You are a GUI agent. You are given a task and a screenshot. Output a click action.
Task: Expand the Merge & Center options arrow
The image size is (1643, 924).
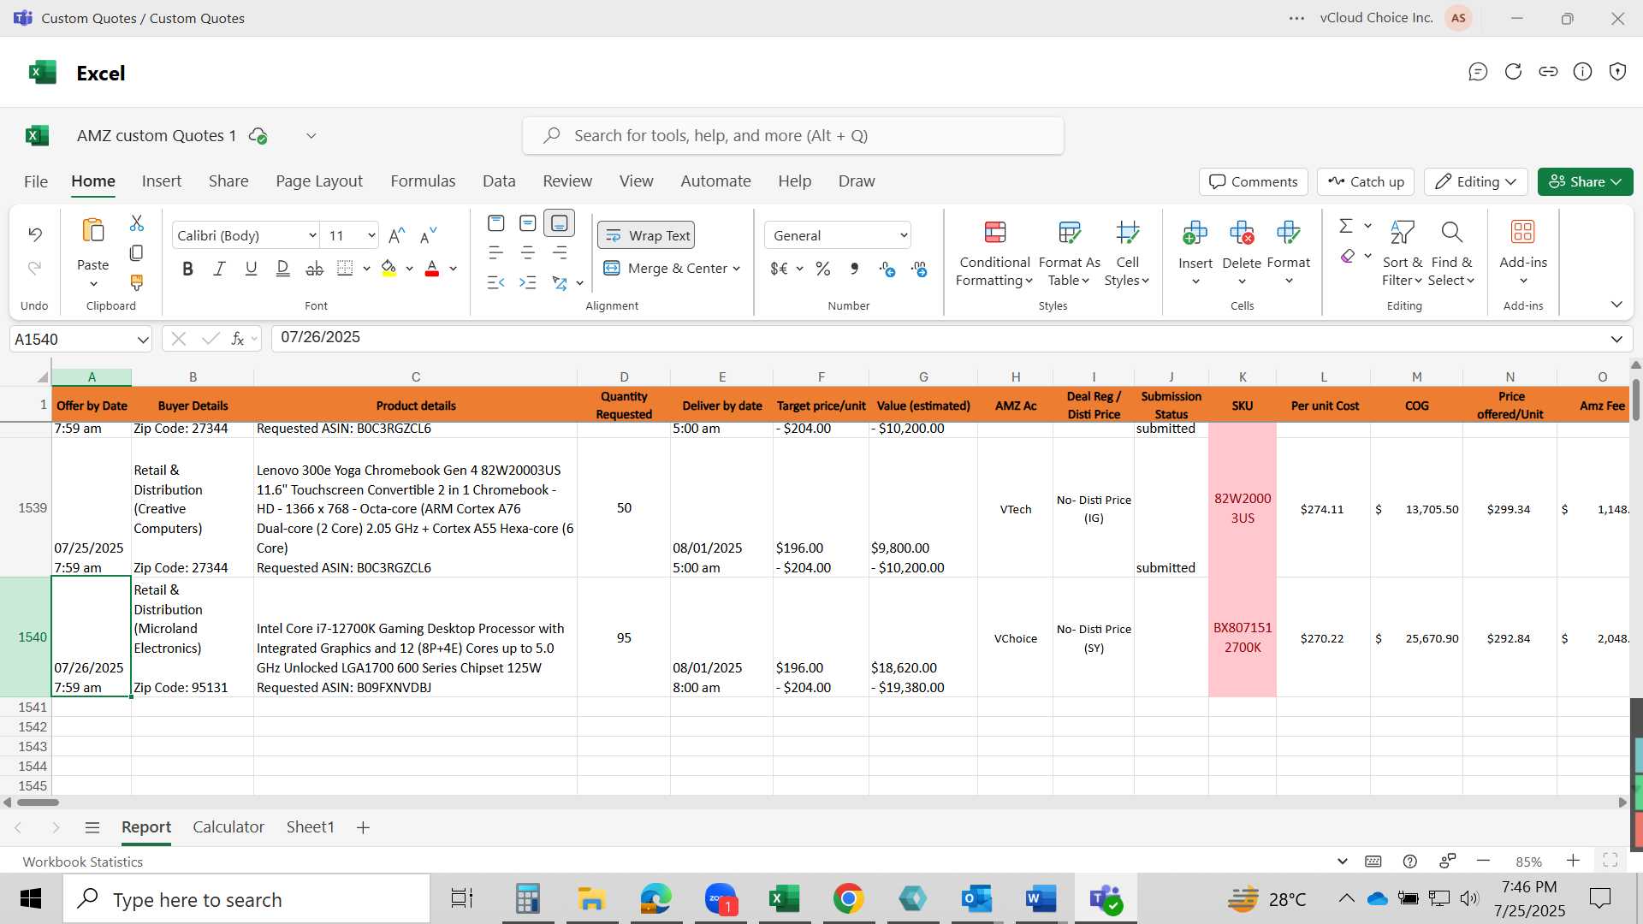pos(737,269)
